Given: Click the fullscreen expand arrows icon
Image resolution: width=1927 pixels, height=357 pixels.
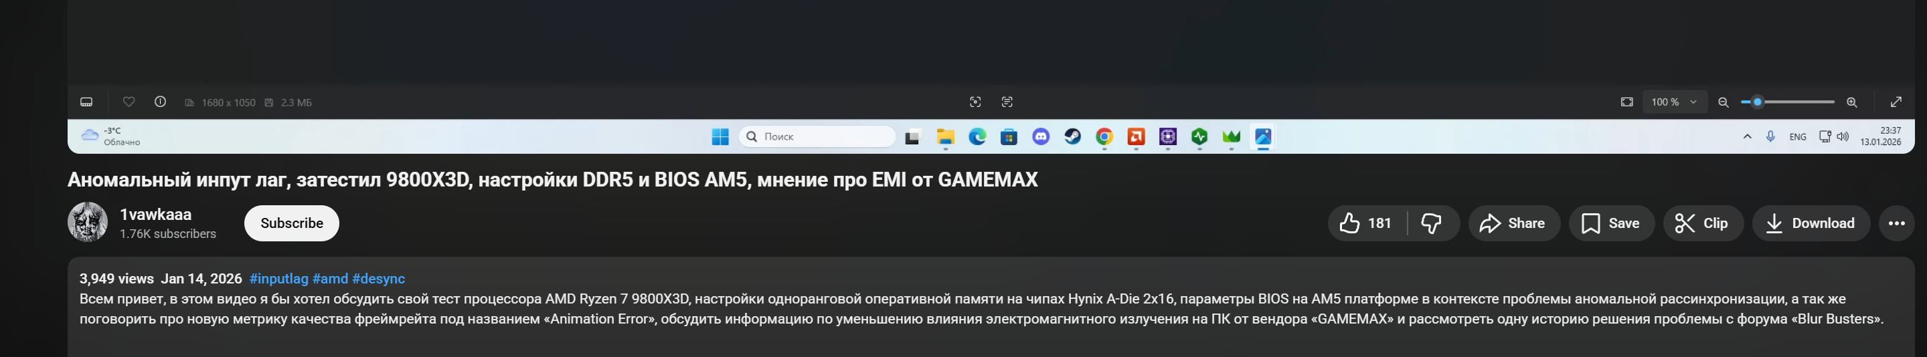Looking at the screenshot, I should pyautogui.click(x=1896, y=102).
